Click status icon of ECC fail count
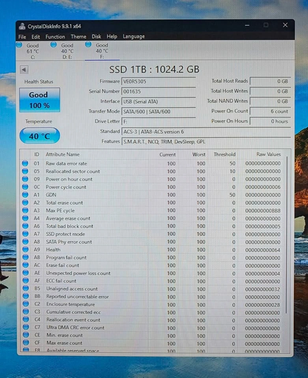 click(25, 281)
